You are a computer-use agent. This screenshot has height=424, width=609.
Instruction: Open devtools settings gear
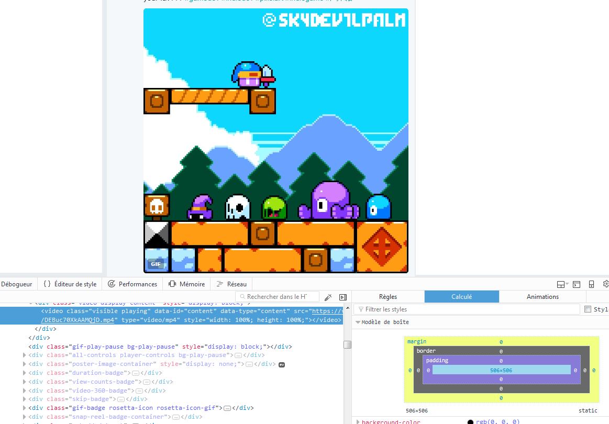point(606,284)
